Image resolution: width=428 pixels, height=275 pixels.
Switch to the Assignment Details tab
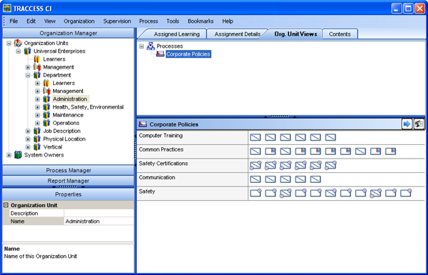click(237, 34)
